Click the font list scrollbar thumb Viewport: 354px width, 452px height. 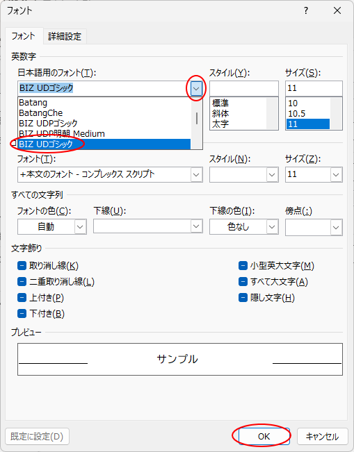[197, 119]
